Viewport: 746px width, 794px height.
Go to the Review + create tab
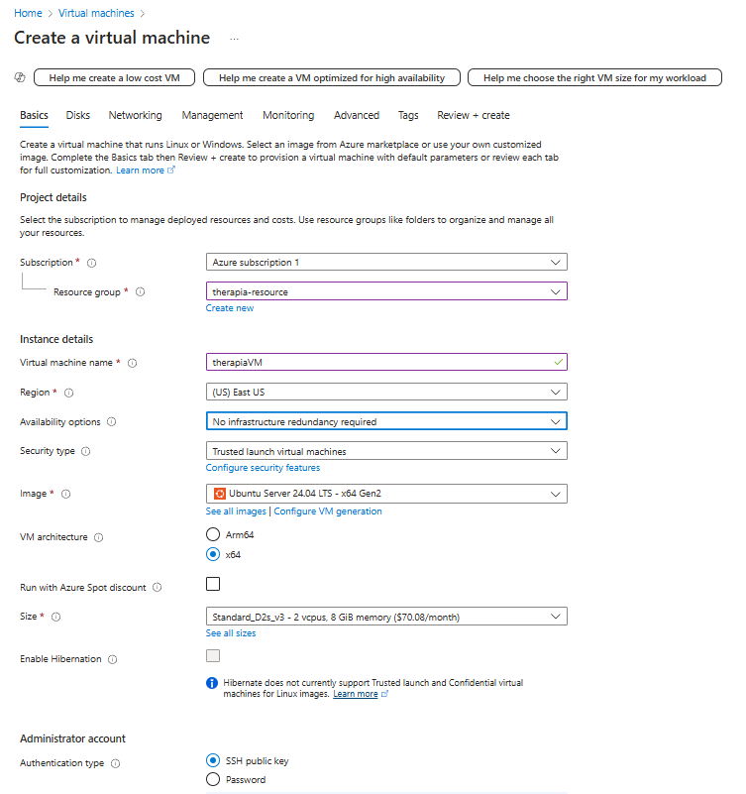(x=474, y=115)
